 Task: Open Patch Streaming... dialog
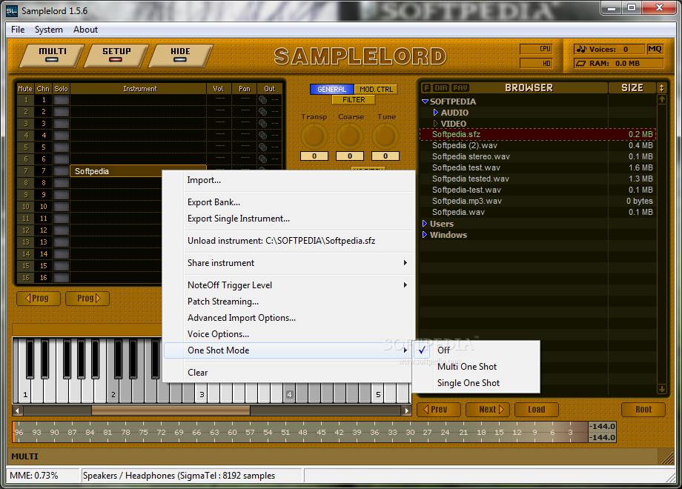pos(287,302)
